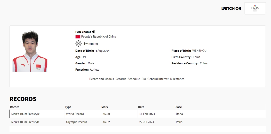
Task: Click the People's Republic of China text
Action: (x=99, y=37)
